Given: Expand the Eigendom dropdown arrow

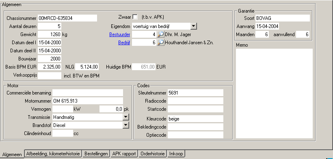Looking at the screenshot, I should [x=193, y=26].
